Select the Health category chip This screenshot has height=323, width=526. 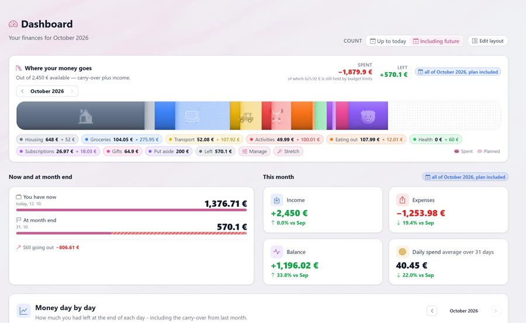pos(435,139)
